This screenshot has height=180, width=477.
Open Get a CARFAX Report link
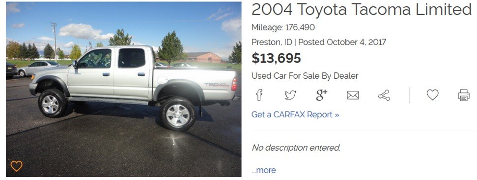click(295, 114)
